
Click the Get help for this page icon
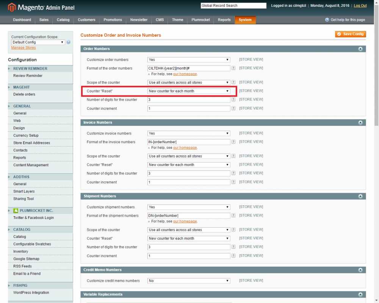(x=327, y=20)
